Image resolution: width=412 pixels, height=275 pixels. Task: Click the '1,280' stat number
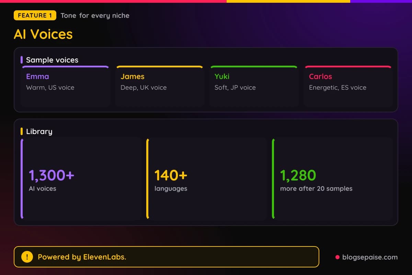(298, 175)
